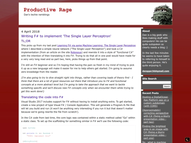Visit the Robosoup link
This screenshot has width=191, height=143.
point(76,52)
